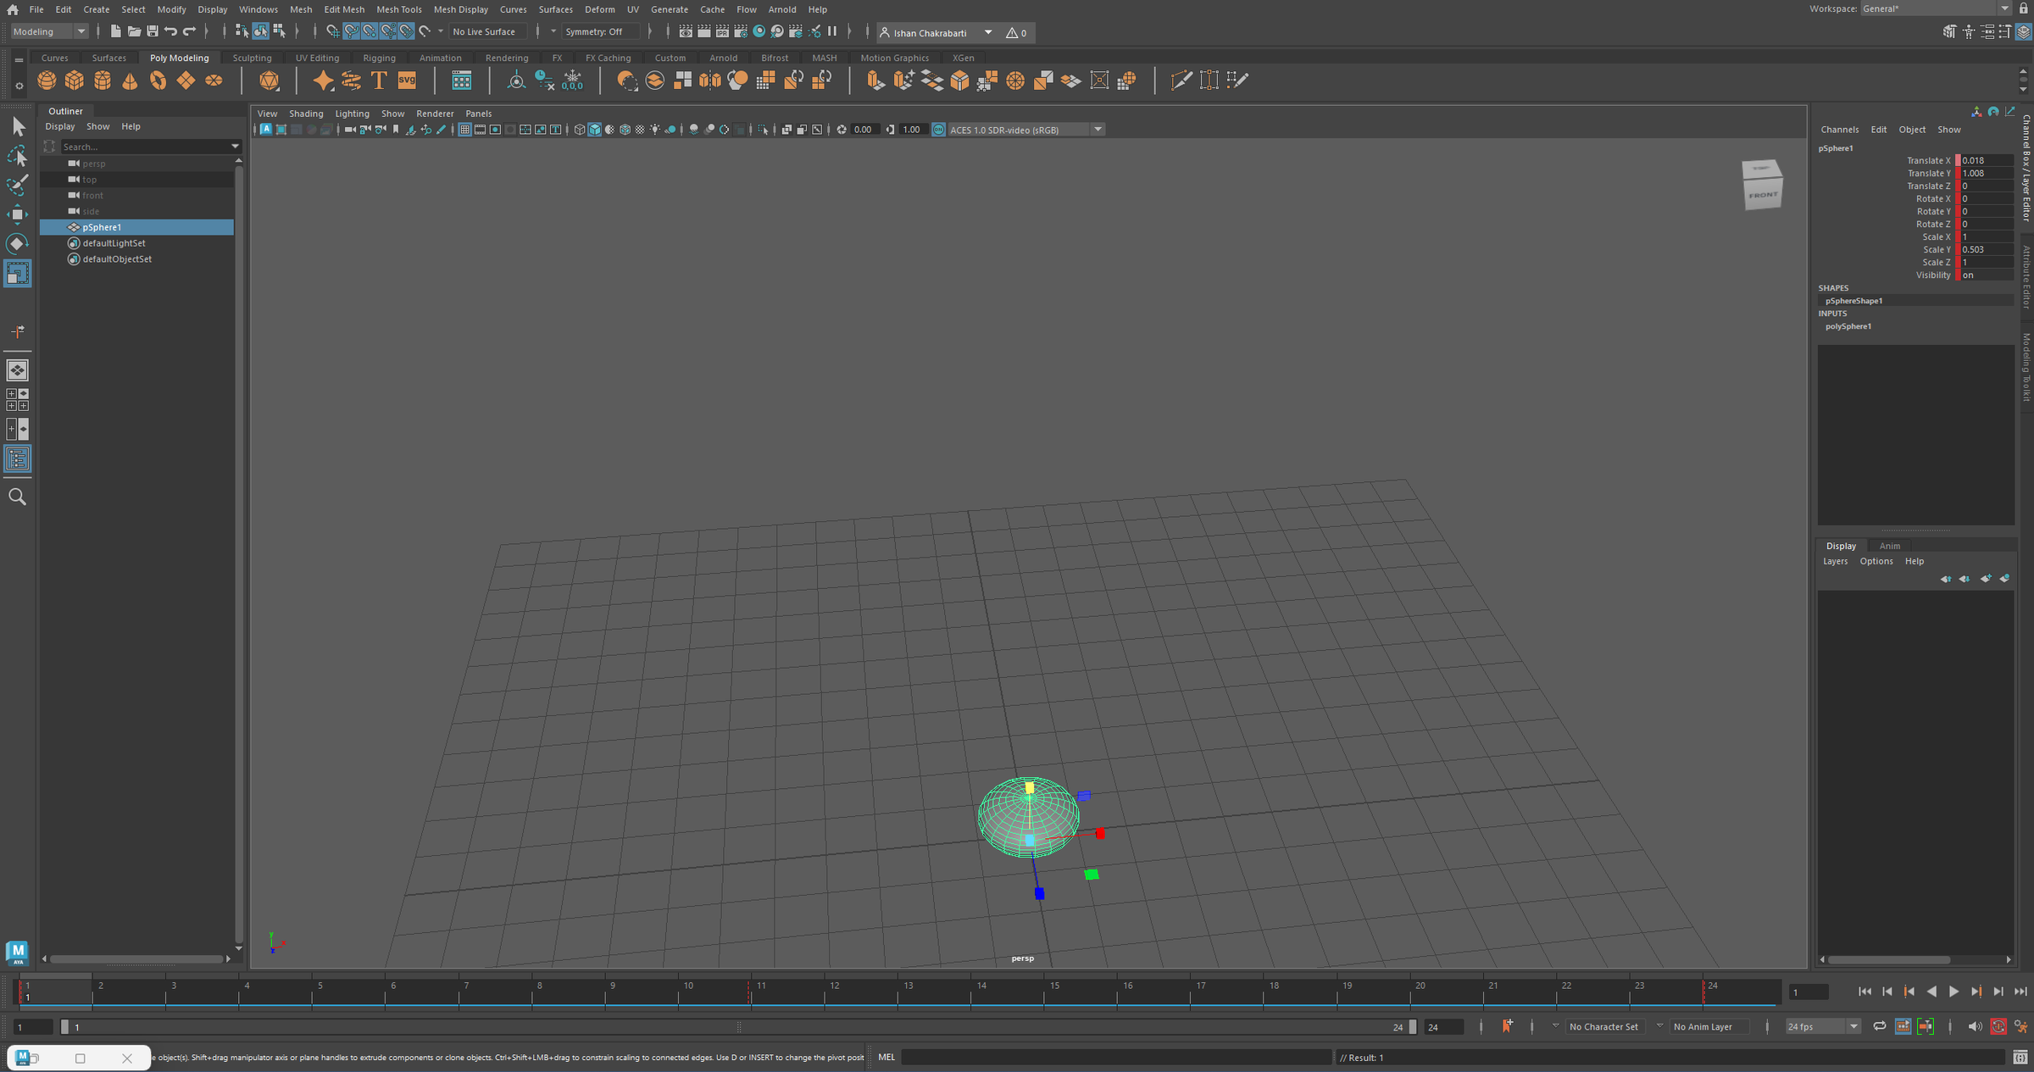2034x1072 pixels.
Task: Click the Redo icon in status line
Action: point(190,32)
